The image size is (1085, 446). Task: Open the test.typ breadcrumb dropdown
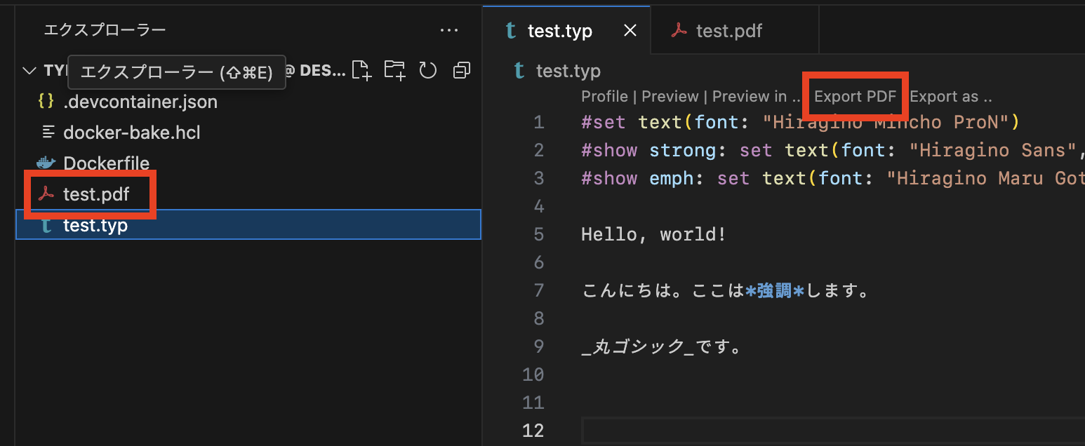[x=568, y=71]
